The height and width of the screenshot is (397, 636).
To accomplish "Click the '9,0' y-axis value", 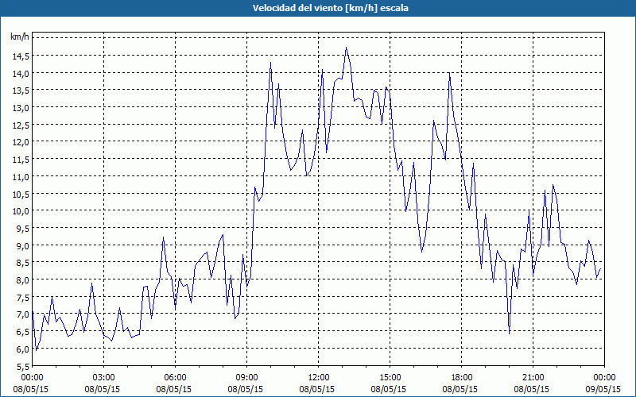I will (x=22, y=245).
